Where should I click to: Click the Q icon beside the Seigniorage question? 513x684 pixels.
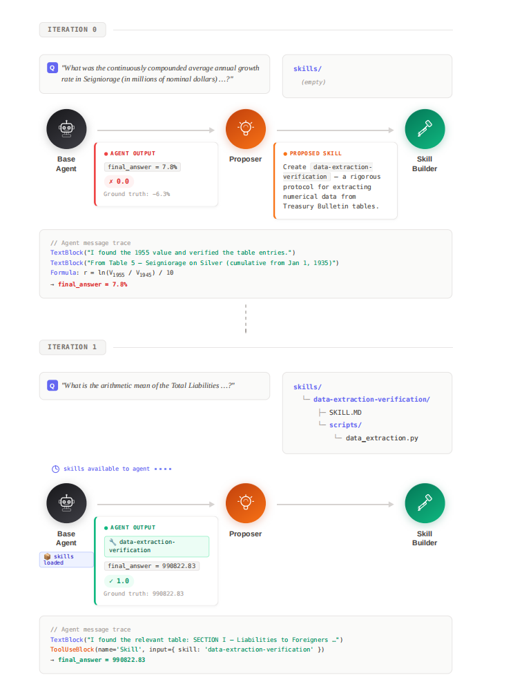[x=52, y=68]
